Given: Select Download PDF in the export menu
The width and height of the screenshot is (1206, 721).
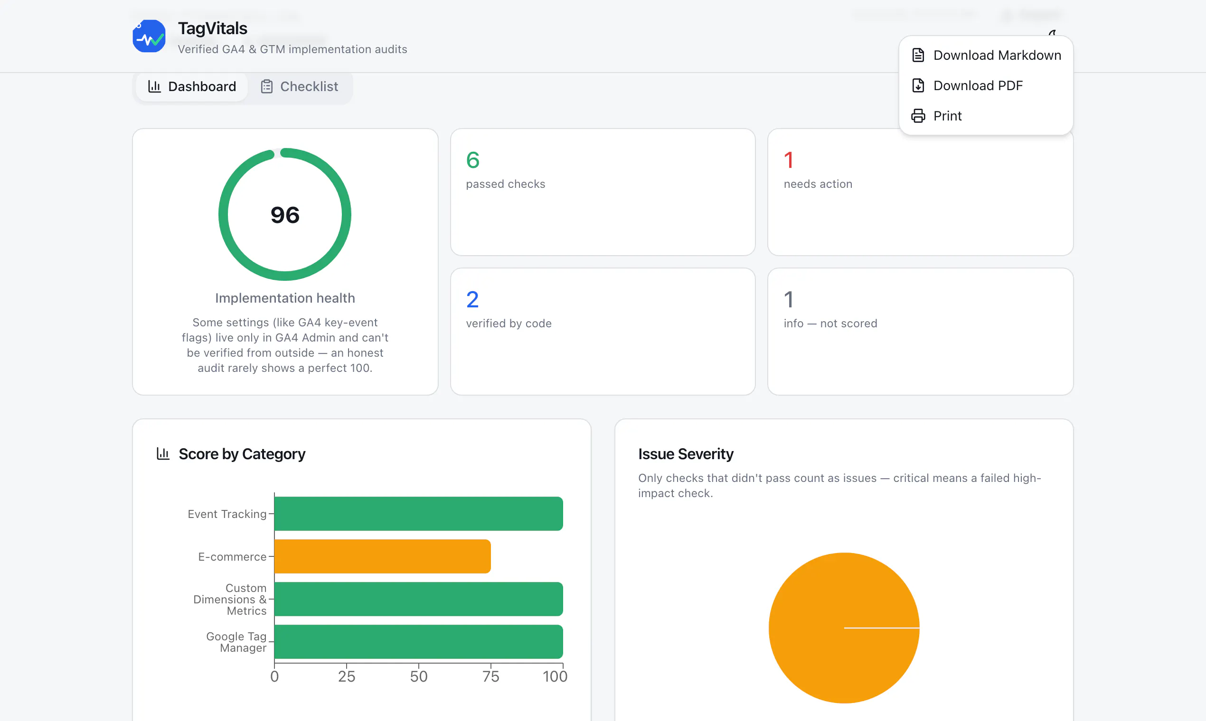Looking at the screenshot, I should click(986, 85).
